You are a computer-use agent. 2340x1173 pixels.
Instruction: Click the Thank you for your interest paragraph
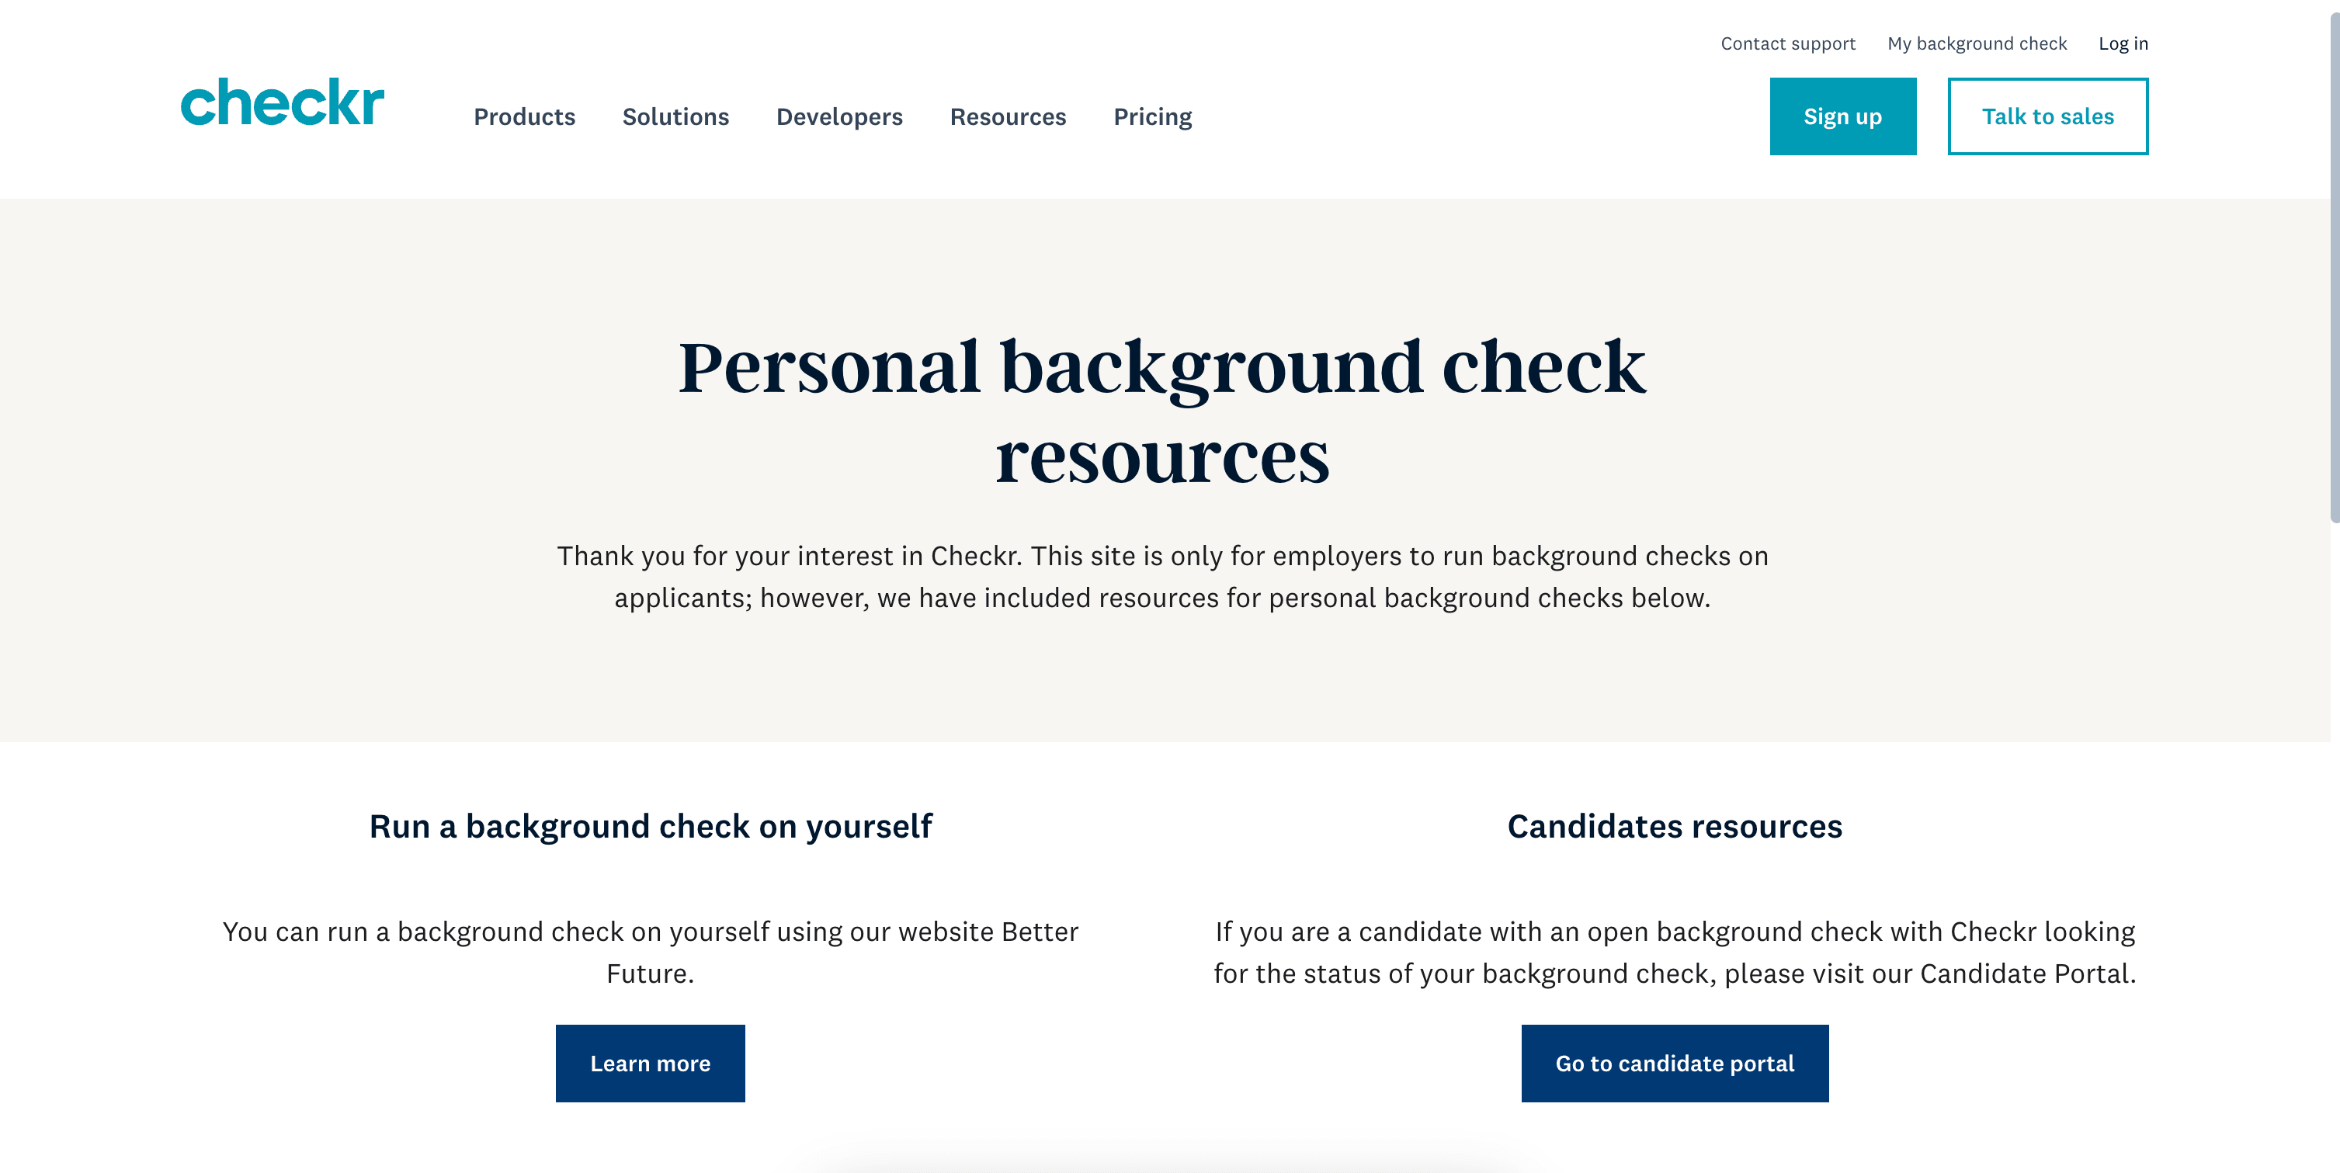[1161, 576]
